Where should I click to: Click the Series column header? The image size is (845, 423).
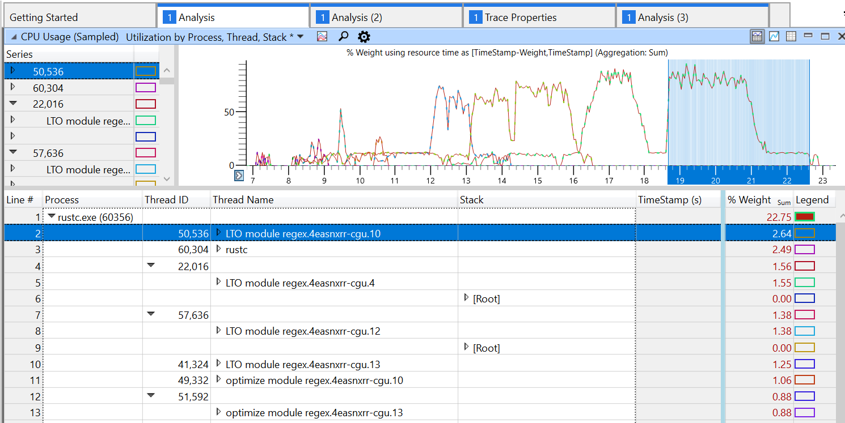click(69, 54)
